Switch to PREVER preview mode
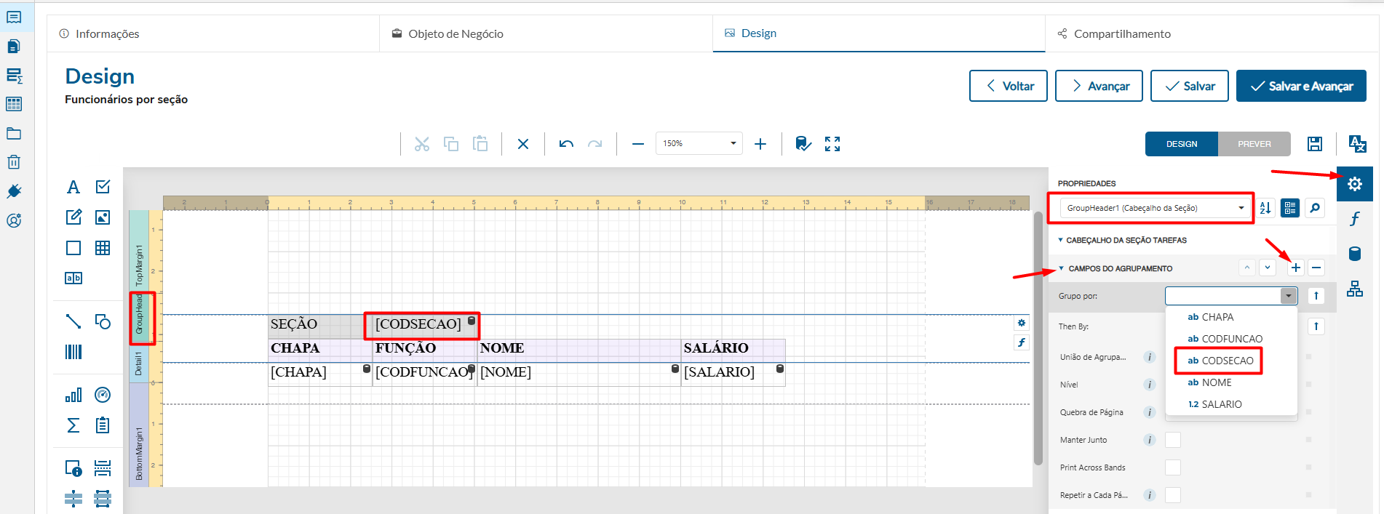1384x514 pixels. tap(1254, 144)
